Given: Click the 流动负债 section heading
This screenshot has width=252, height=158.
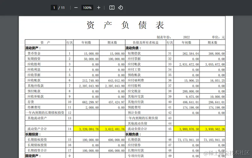Looking at the screenshot, I should [133, 48].
